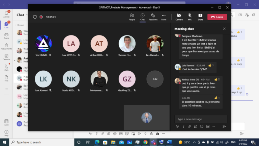This screenshot has width=259, height=146.
Task: Set delivery options in meeting chat
Action: point(183,126)
